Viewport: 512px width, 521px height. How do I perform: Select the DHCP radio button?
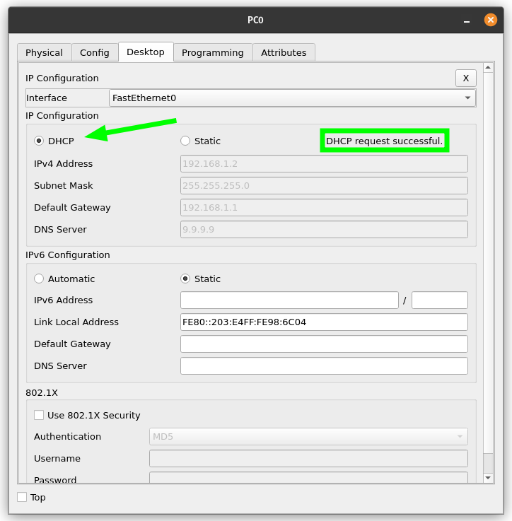tap(39, 141)
